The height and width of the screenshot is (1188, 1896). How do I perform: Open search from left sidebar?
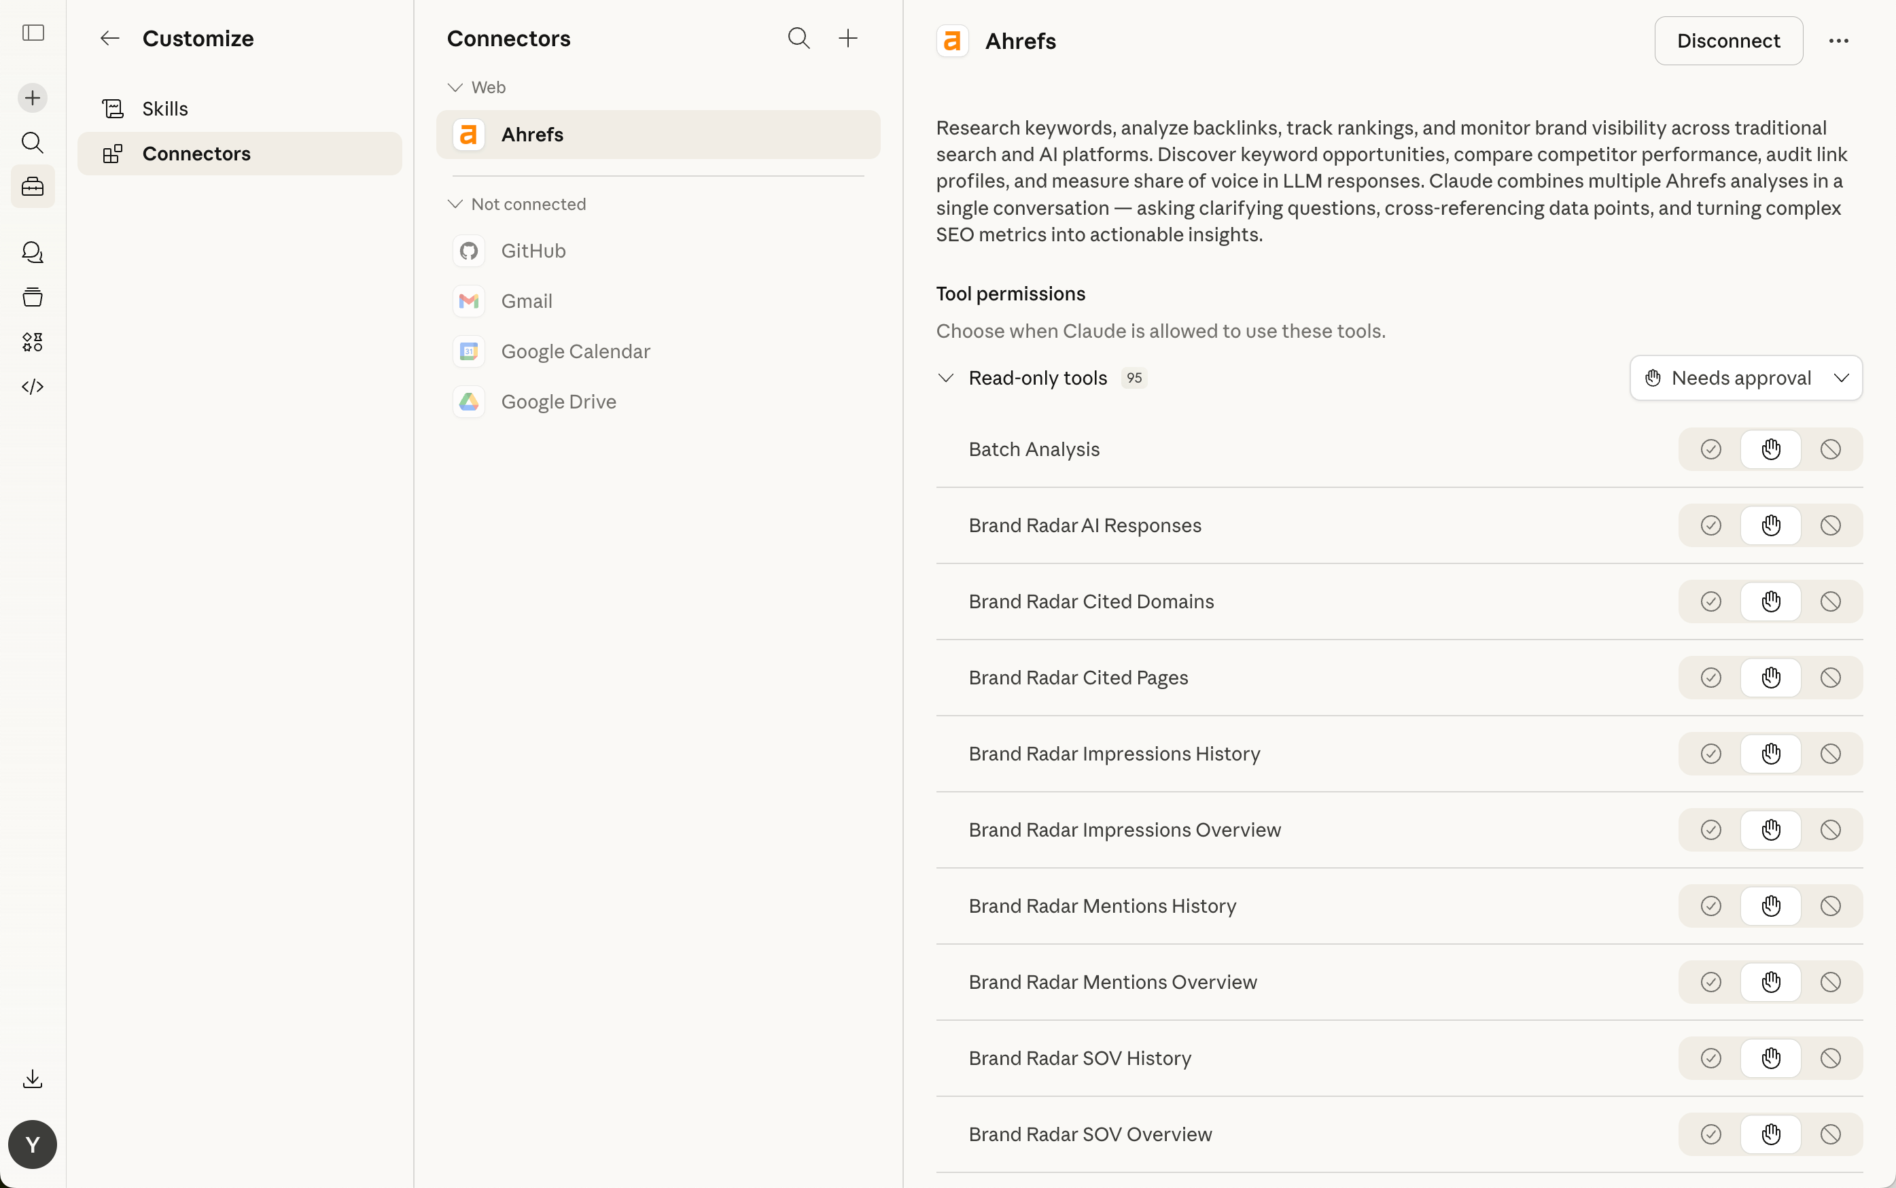pyautogui.click(x=33, y=142)
